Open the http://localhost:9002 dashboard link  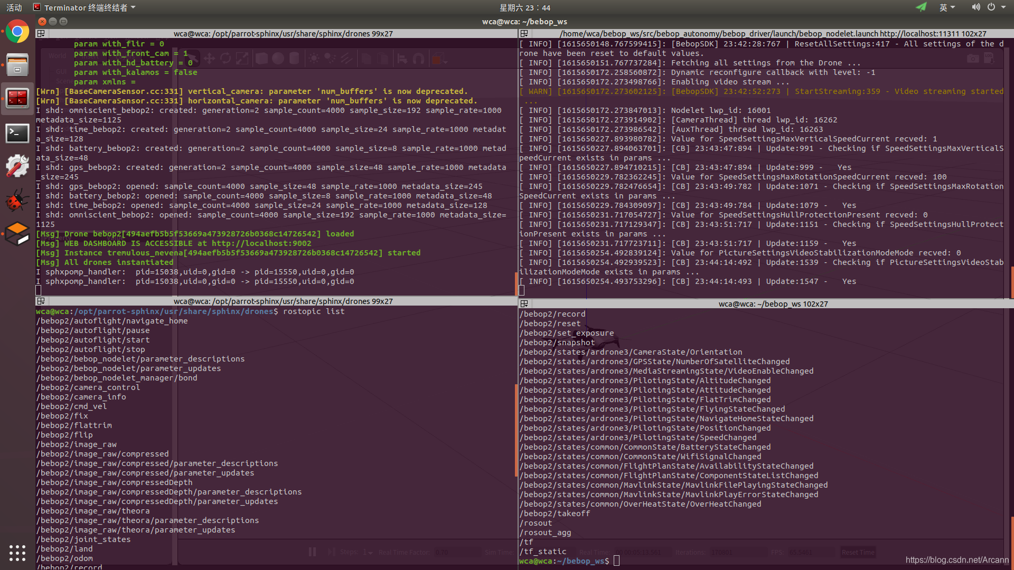pos(261,243)
